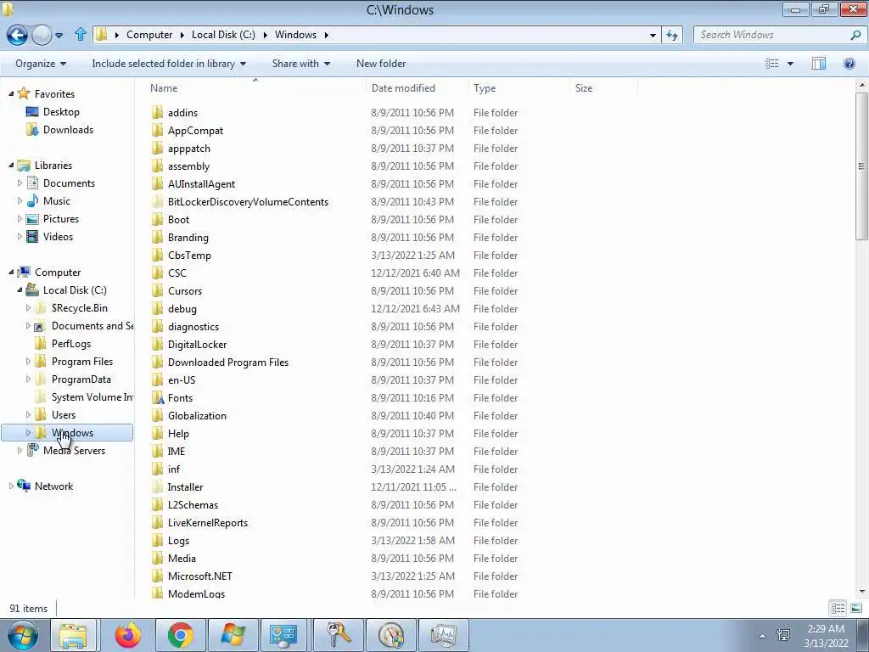Select the Installer folder icon
The image size is (869, 652).
click(x=157, y=486)
